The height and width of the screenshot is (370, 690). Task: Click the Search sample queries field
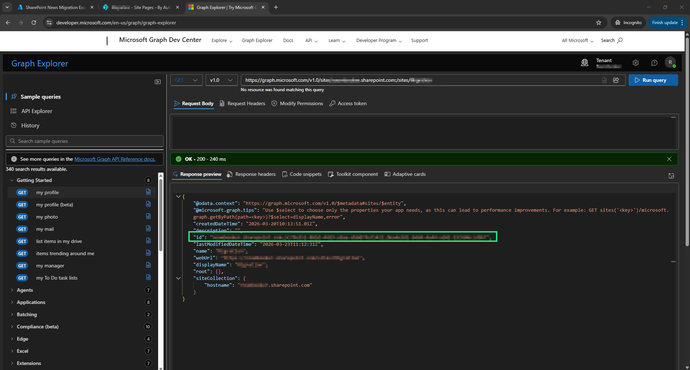tap(85, 141)
